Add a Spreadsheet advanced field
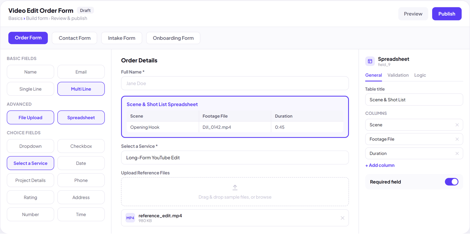The height and width of the screenshot is (234, 470). 81,117
